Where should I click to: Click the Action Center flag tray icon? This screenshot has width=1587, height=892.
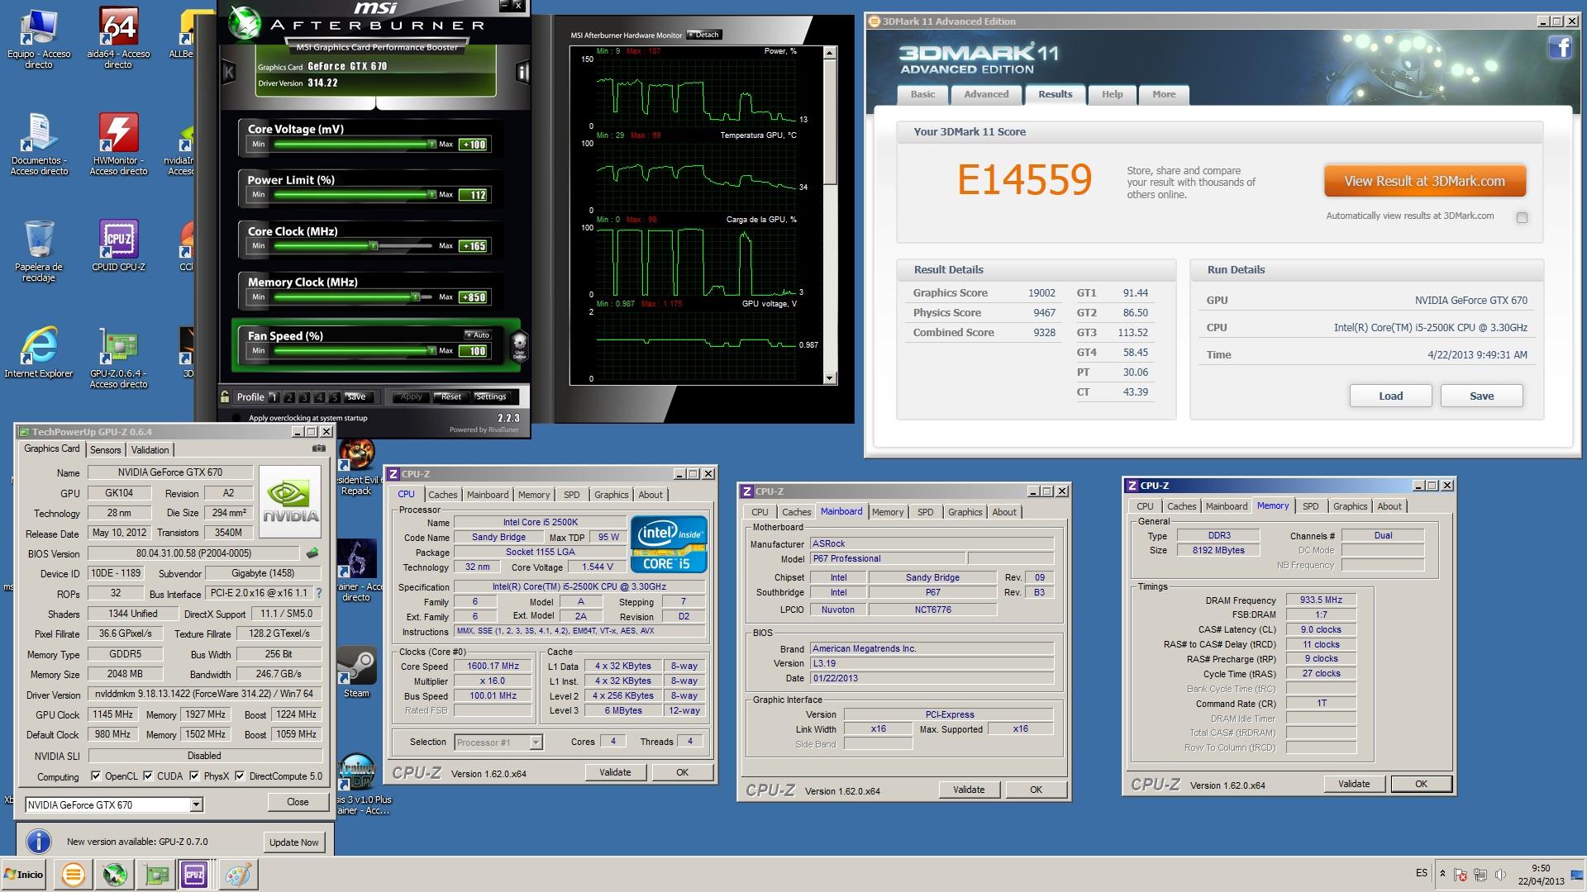coord(1461,874)
